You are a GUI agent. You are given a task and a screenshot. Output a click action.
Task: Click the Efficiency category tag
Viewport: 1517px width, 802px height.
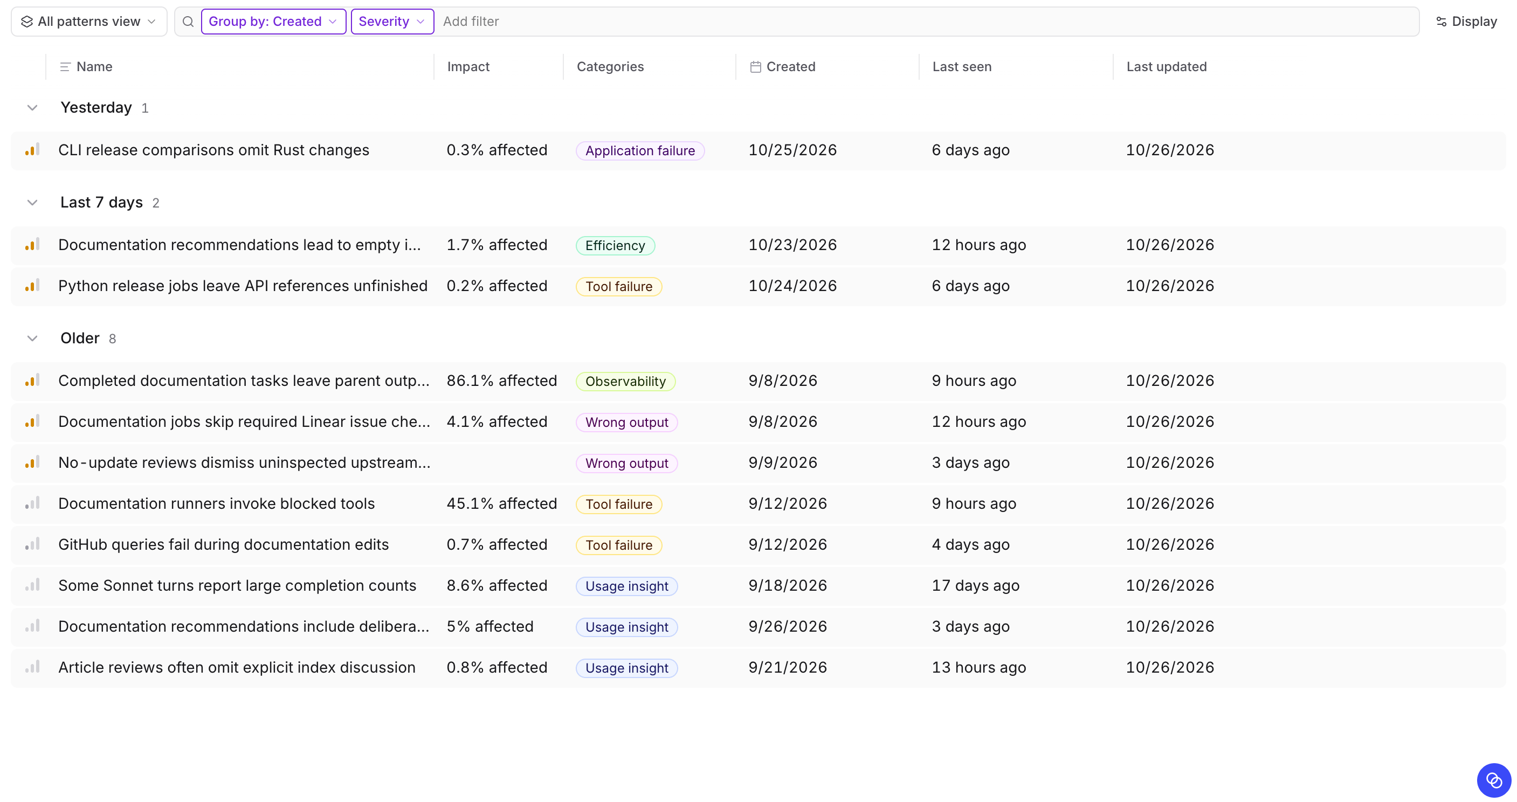[x=616, y=246]
